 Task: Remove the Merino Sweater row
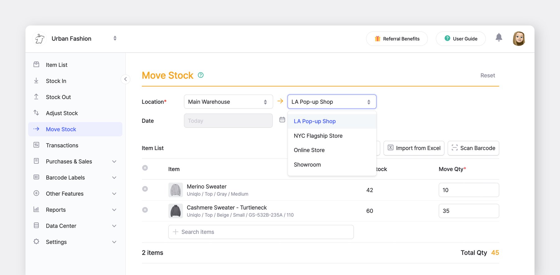click(145, 189)
